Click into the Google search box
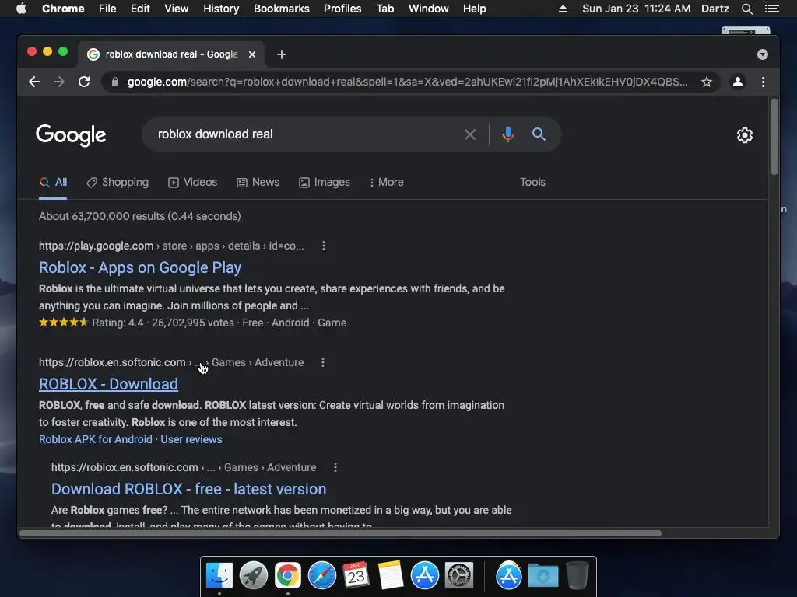This screenshot has height=597, width=797. point(305,134)
